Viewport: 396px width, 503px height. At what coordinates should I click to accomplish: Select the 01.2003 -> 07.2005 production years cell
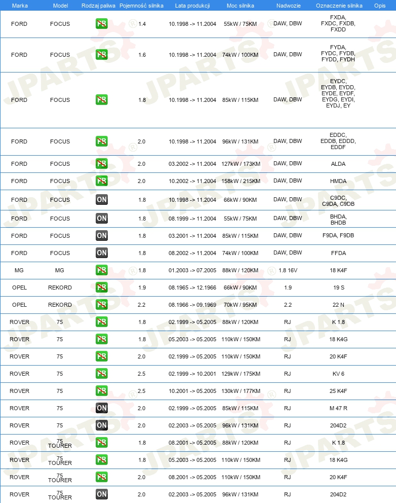(x=192, y=270)
